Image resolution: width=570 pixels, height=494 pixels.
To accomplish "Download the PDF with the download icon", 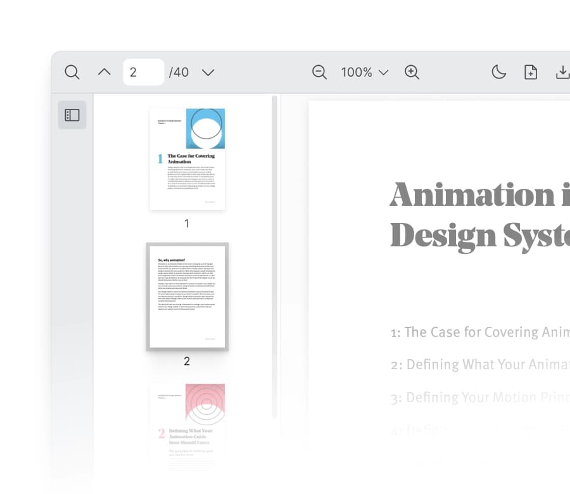I will click(x=563, y=72).
